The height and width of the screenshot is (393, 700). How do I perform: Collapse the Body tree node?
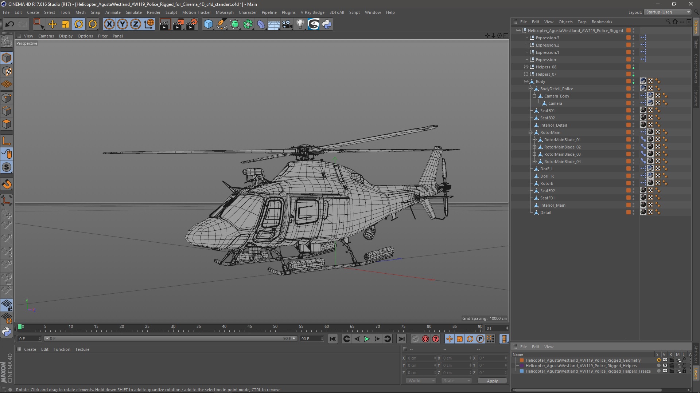pyautogui.click(x=526, y=82)
